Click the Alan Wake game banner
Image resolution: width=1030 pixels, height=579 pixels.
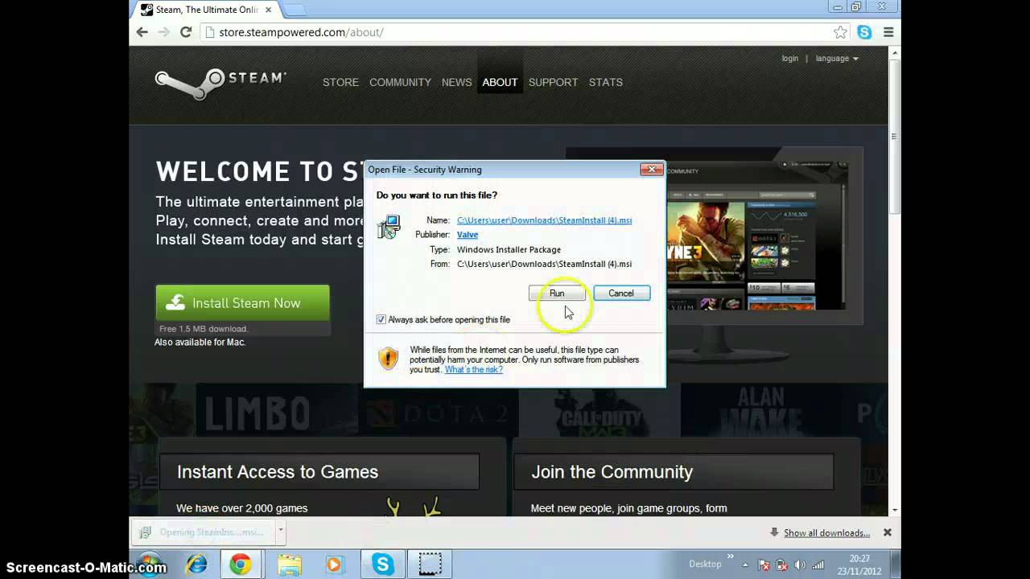point(761,410)
